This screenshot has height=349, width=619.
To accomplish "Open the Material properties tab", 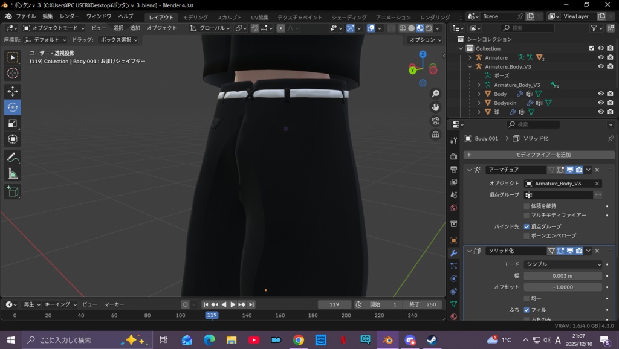I will (x=453, y=316).
